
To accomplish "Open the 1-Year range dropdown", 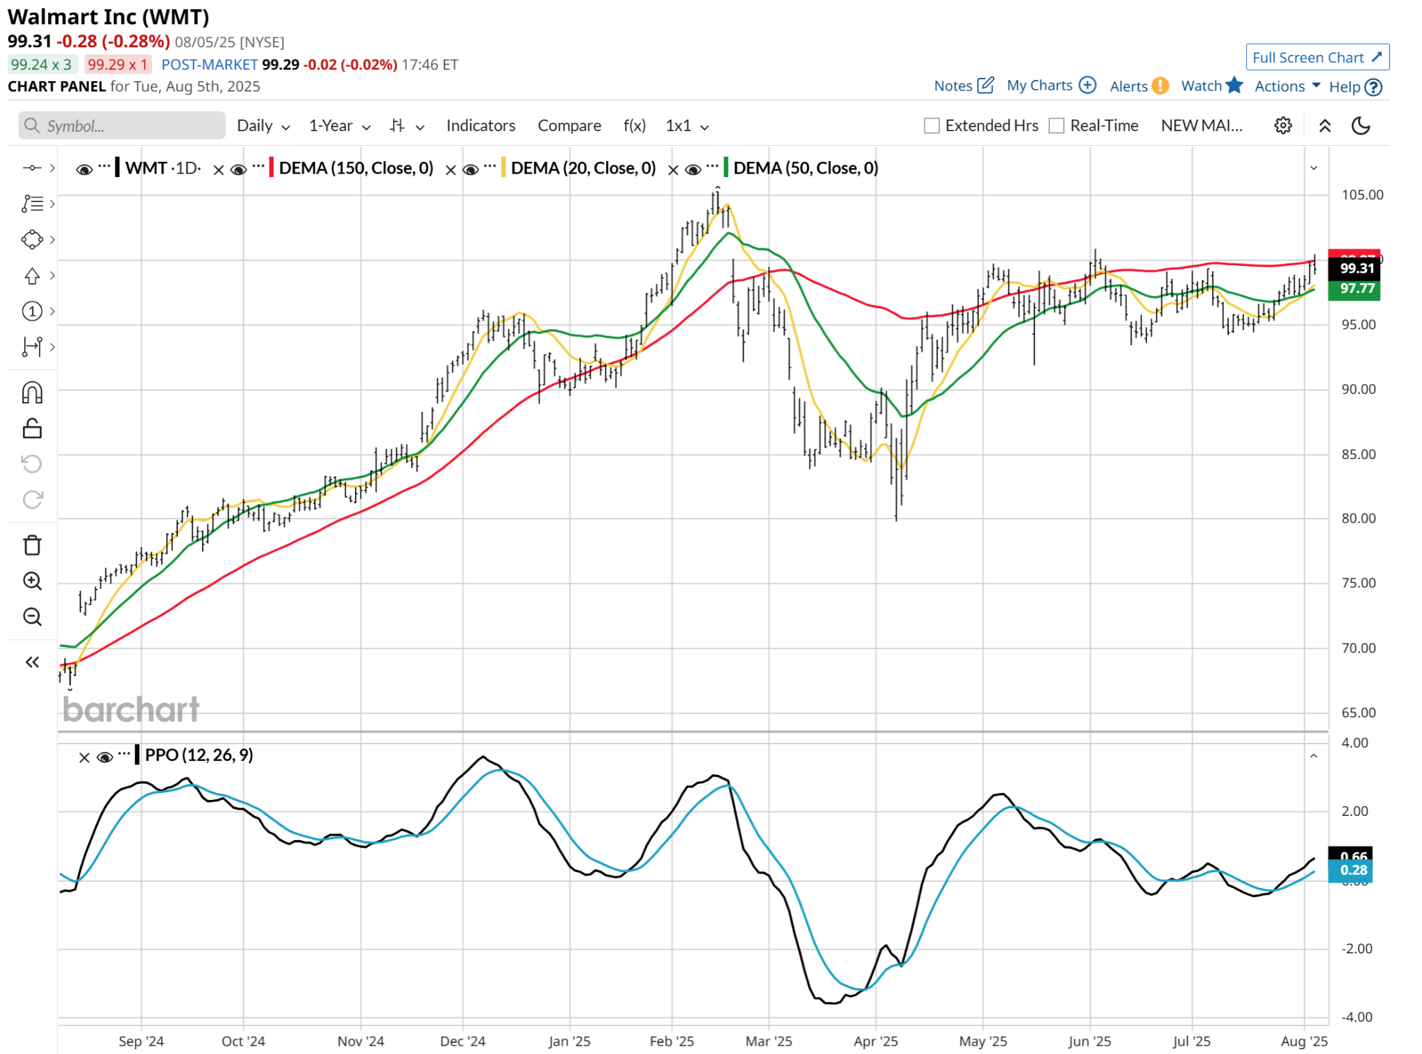I will tap(340, 126).
